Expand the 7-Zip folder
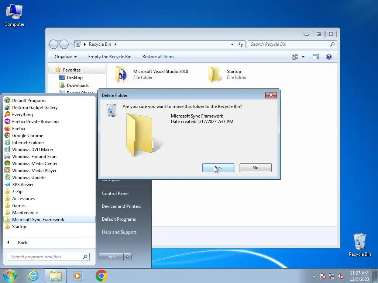This screenshot has width=378, height=283. (49, 192)
